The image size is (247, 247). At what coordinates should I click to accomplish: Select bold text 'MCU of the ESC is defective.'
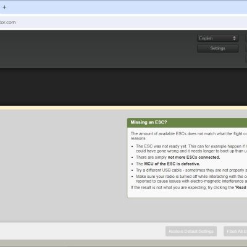tap(172, 164)
